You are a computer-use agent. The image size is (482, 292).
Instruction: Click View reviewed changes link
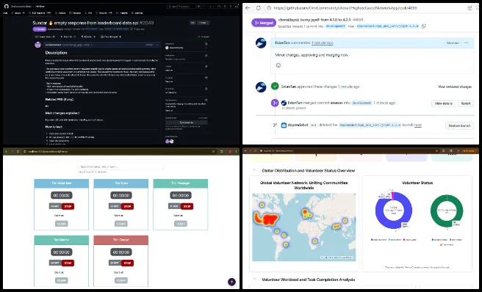pos(455,87)
